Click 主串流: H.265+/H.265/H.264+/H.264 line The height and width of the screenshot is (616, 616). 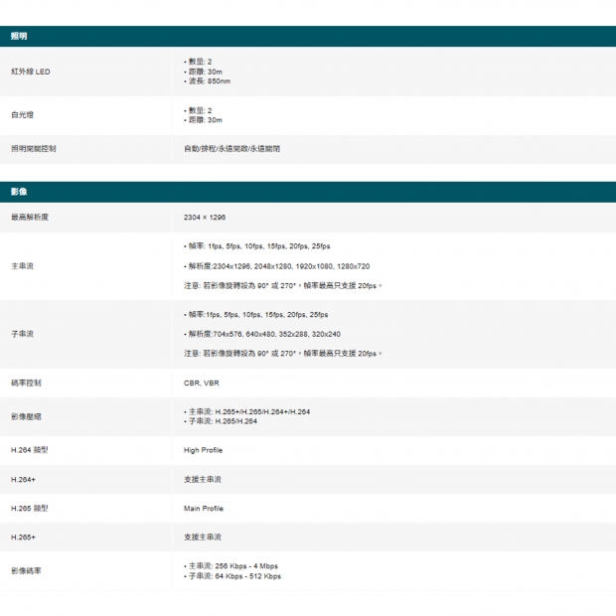[x=249, y=411]
